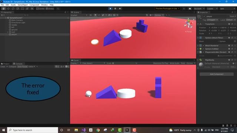237x133 pixels.
Task: Click the Console Clear button
Action: point(3,66)
